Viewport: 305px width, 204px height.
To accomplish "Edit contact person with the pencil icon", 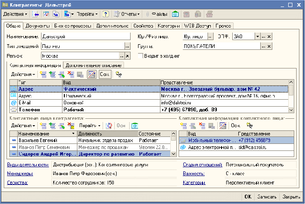I will [x=62, y=126].
